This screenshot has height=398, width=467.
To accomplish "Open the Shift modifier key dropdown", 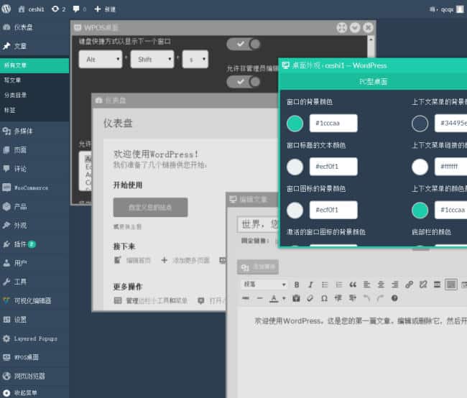I will tap(152, 60).
